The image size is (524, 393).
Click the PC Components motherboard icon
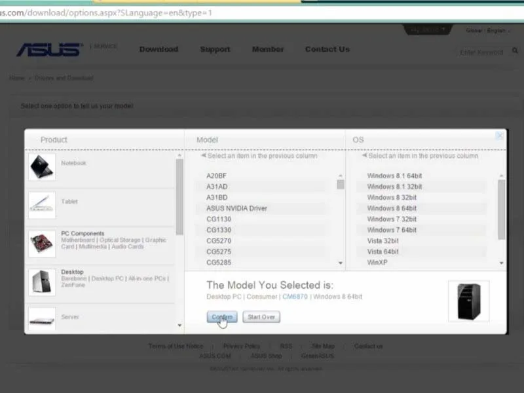tap(42, 243)
